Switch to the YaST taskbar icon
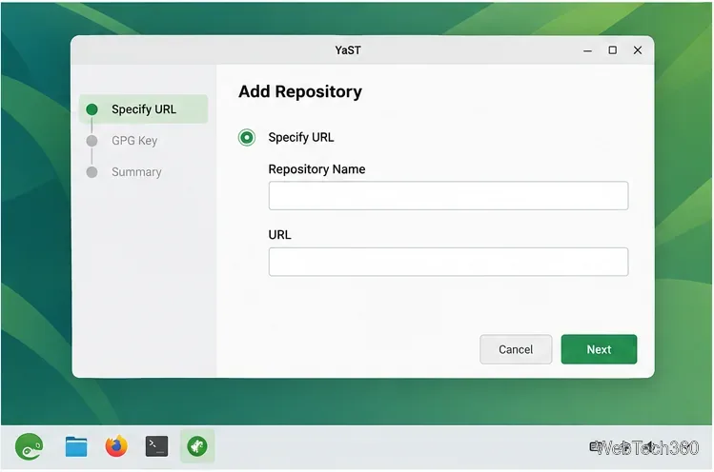 197,446
